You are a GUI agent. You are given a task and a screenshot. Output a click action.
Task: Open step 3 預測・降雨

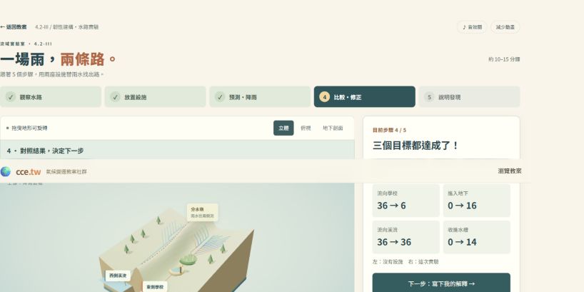pyautogui.click(x=260, y=97)
